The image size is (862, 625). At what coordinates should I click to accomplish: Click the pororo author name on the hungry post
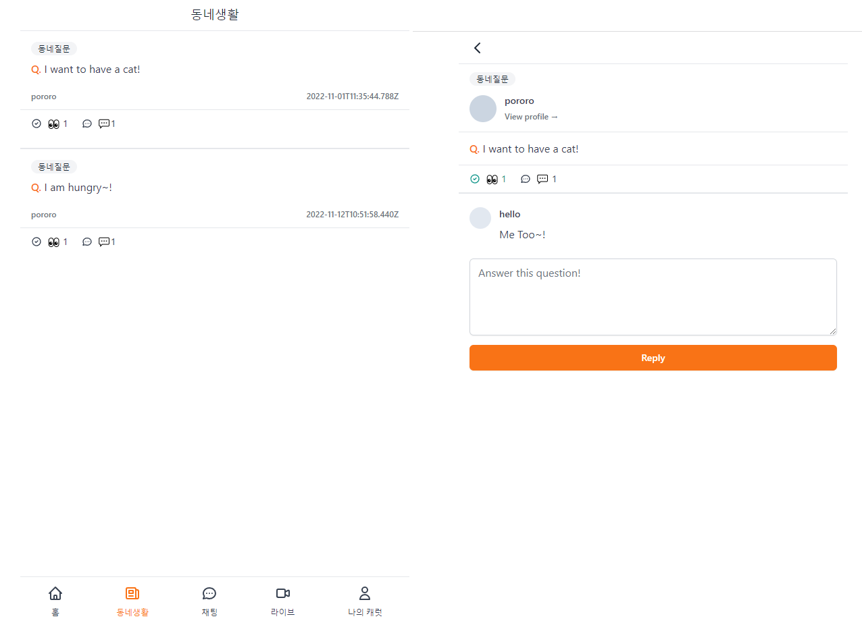pos(44,215)
